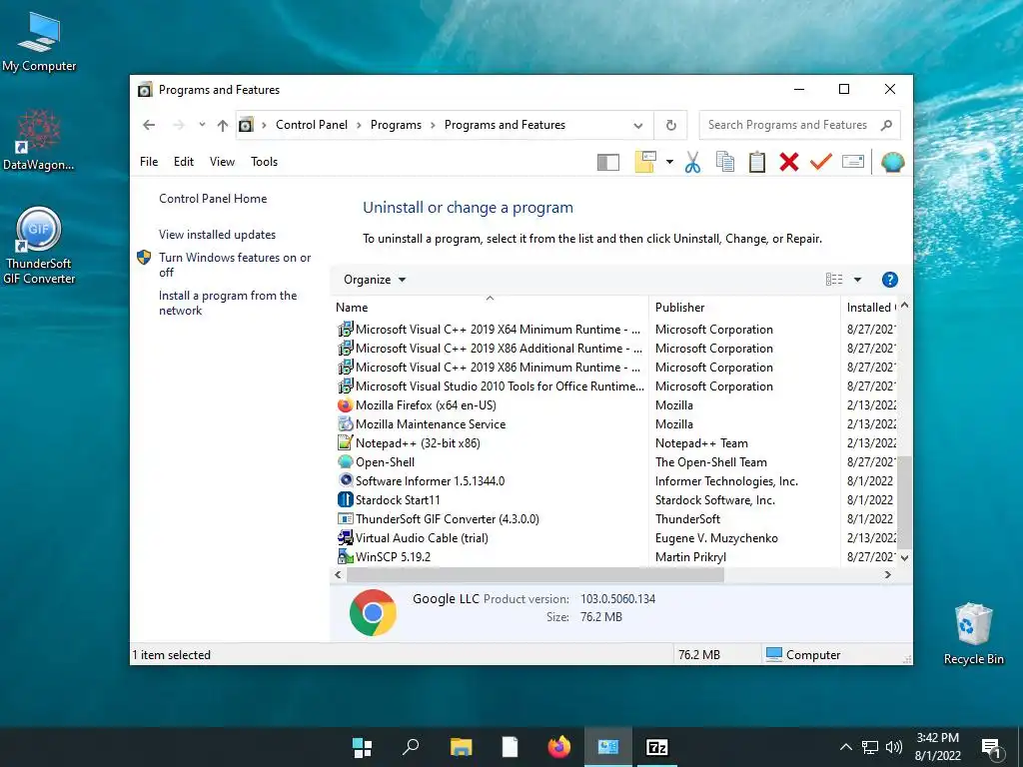Viewport: 1023px width, 767px height.
Task: Open the File menu
Action: tap(149, 162)
